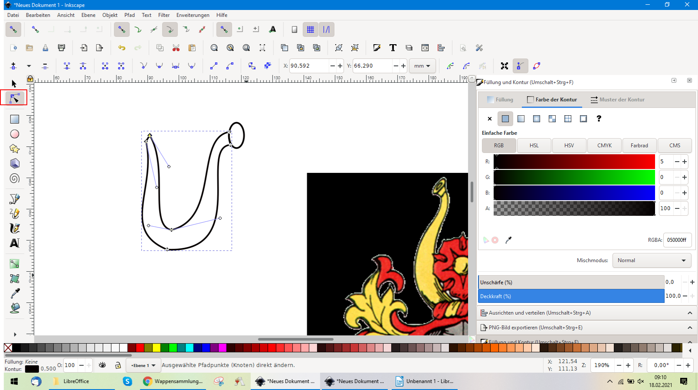
Task: Toggle the layer lock icon
Action: point(118,365)
